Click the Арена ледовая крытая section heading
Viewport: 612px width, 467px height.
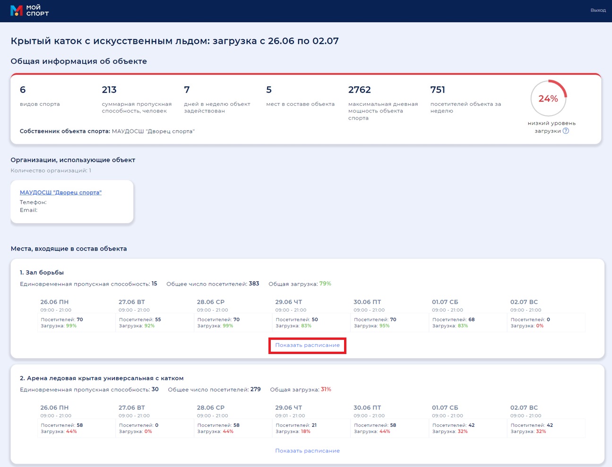(102, 378)
